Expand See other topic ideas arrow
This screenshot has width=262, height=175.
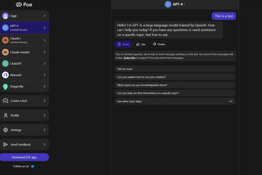click(231, 101)
